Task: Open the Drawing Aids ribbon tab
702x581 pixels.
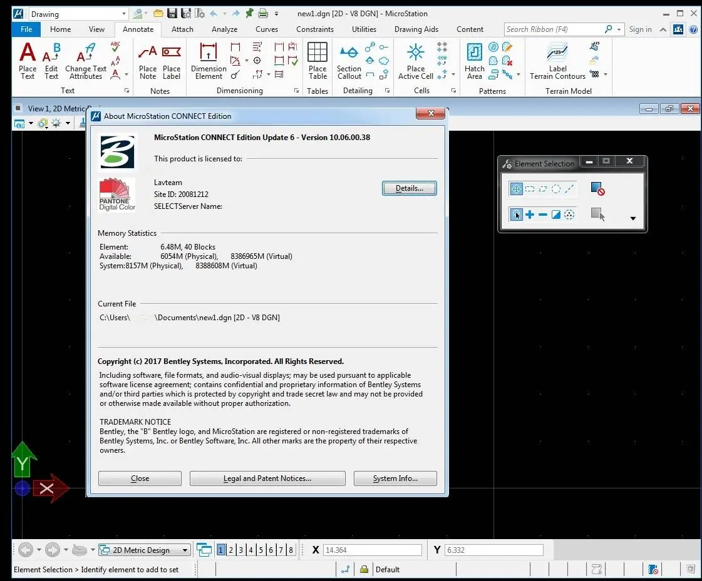Action: click(x=416, y=29)
